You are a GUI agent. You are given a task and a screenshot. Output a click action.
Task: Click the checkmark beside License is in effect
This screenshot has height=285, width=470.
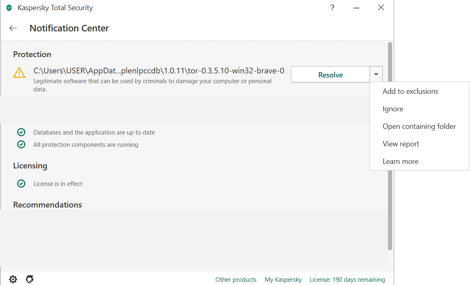tap(21, 183)
